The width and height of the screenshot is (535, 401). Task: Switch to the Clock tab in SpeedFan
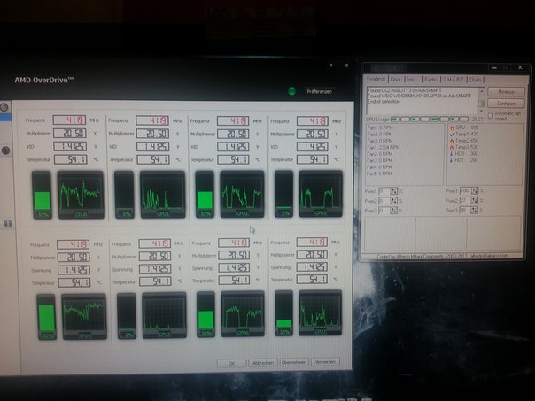(x=396, y=79)
